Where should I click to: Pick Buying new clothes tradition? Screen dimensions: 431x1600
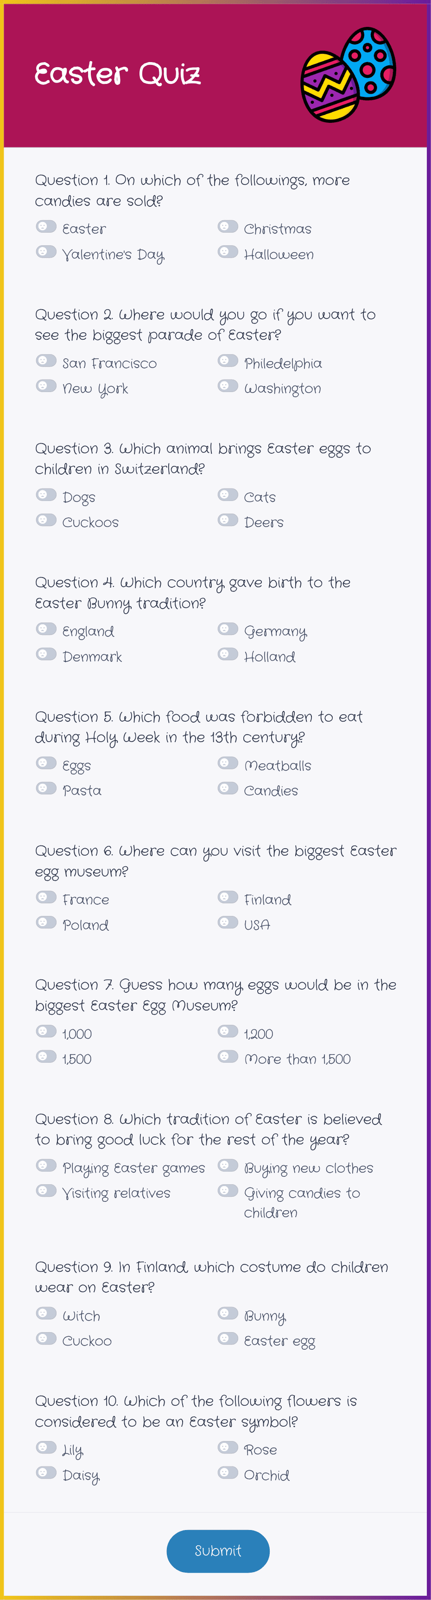click(228, 1166)
